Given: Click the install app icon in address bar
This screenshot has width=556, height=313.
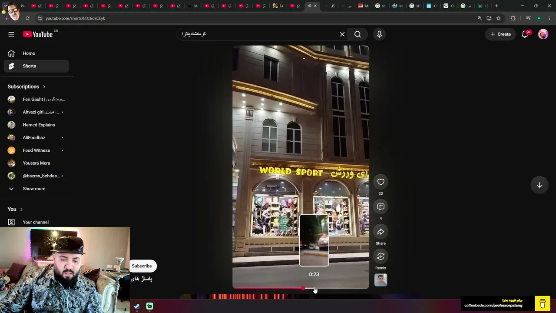Looking at the screenshot, I should pyautogui.click(x=489, y=18).
